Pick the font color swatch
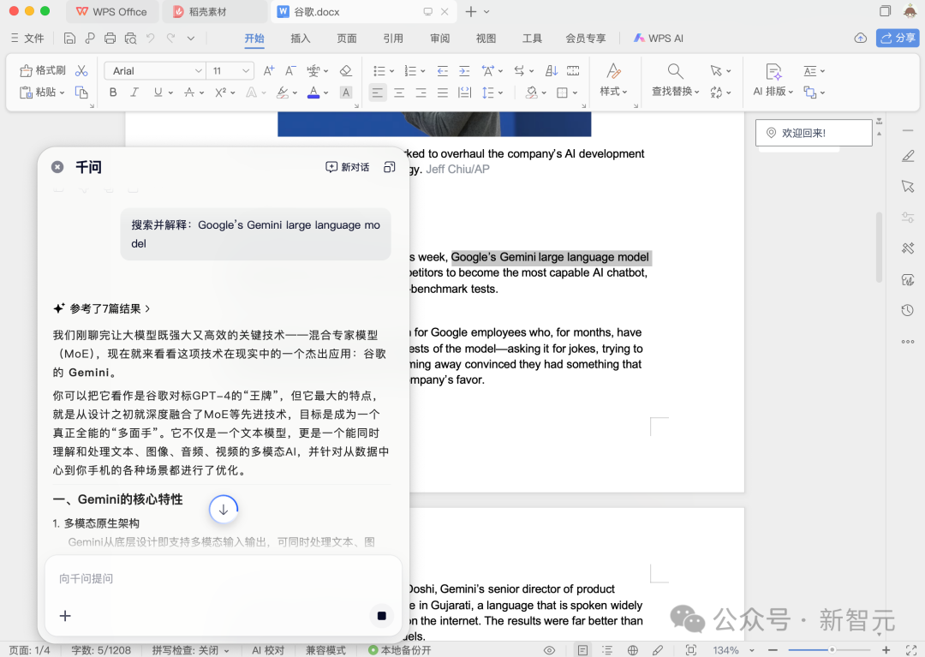Screen dimensions: 925x657 (x=315, y=92)
